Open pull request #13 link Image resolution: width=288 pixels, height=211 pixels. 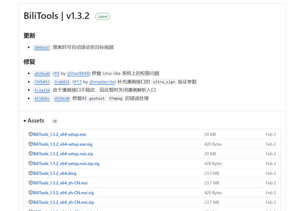click(x=77, y=82)
